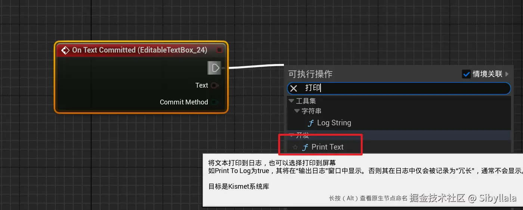Open the arrow next to 情境关联
The width and height of the screenshot is (523, 210).
point(507,74)
